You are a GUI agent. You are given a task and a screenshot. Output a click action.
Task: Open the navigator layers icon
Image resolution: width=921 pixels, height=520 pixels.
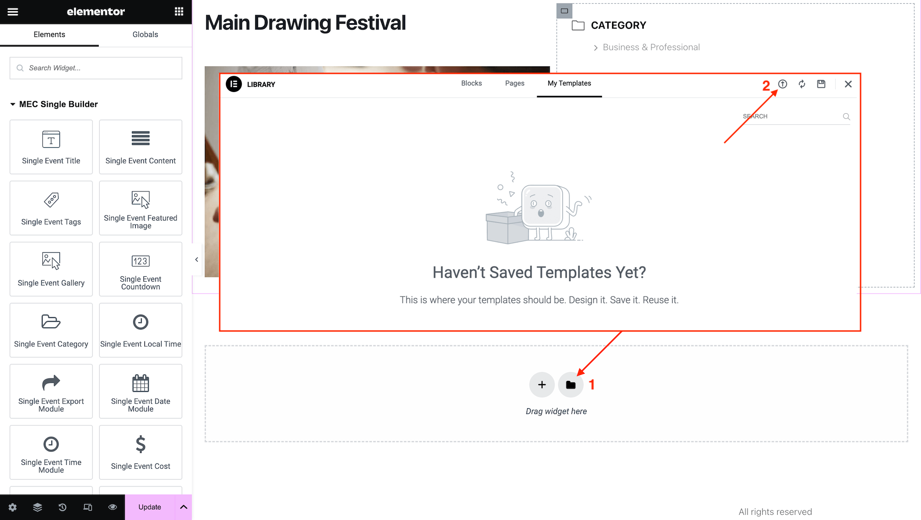tap(37, 507)
